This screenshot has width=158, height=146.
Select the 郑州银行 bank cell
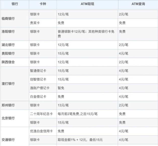15,105
